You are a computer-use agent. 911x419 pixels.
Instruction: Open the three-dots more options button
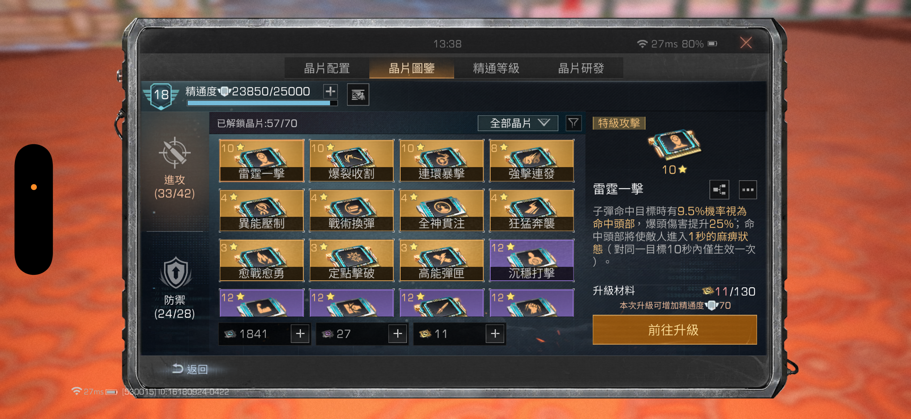748,189
